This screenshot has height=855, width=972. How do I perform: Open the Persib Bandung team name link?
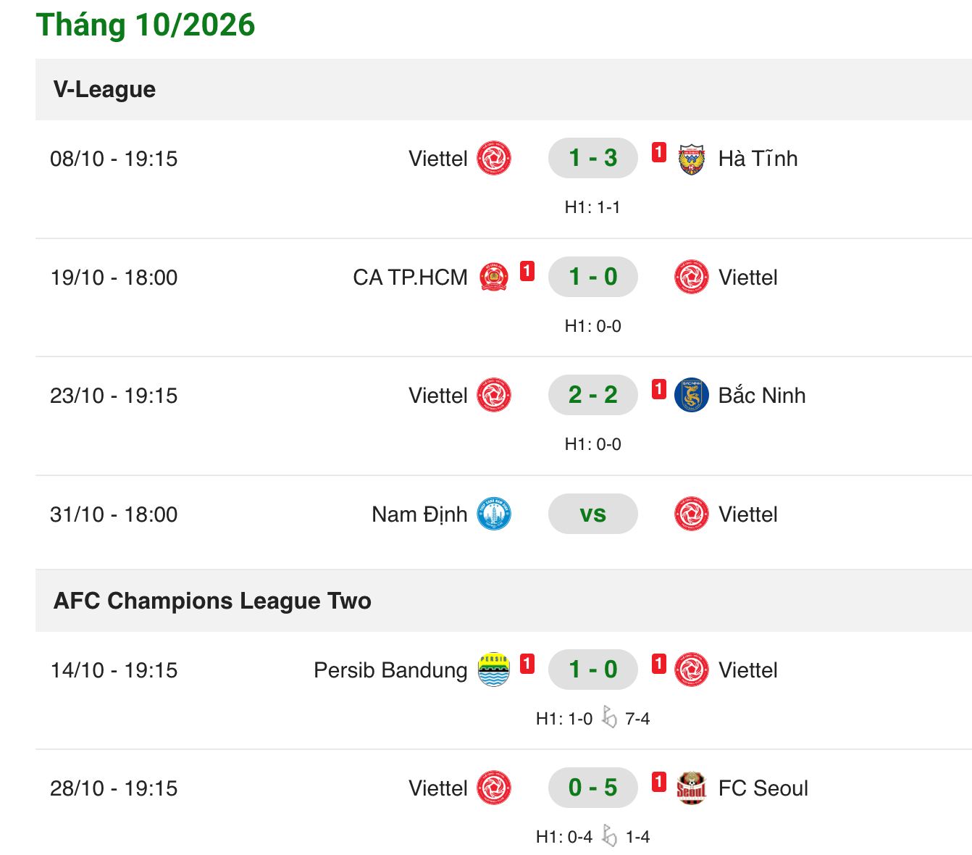coord(390,670)
